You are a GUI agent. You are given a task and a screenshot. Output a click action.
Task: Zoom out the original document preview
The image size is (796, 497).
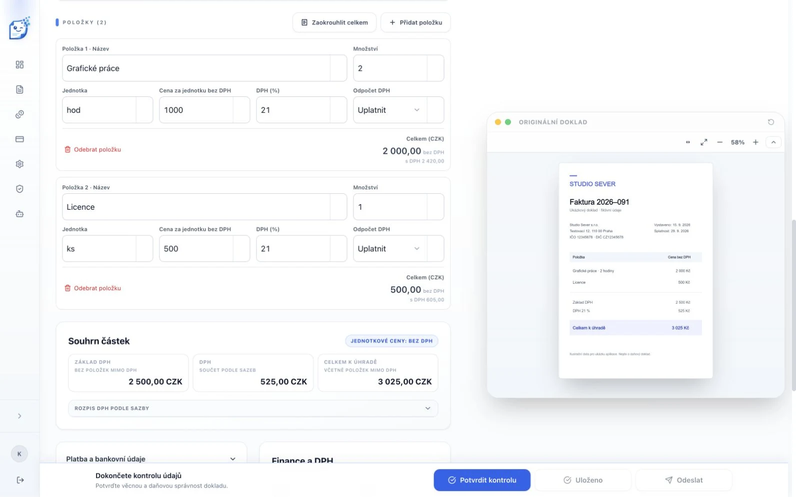click(719, 142)
